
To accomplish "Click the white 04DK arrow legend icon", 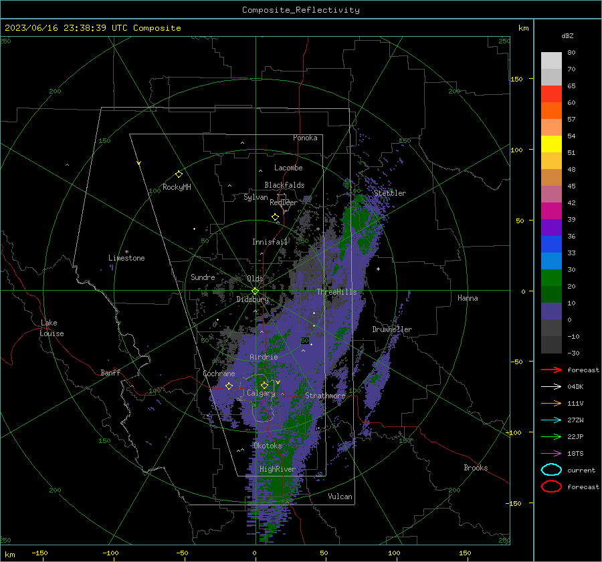I will 551,387.
